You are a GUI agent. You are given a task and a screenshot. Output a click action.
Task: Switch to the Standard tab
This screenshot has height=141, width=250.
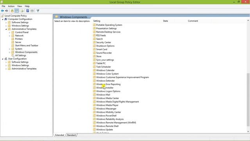[71, 135]
